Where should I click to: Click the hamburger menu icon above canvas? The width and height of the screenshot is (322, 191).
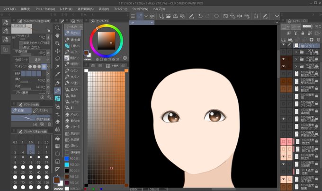(x=133, y=16)
